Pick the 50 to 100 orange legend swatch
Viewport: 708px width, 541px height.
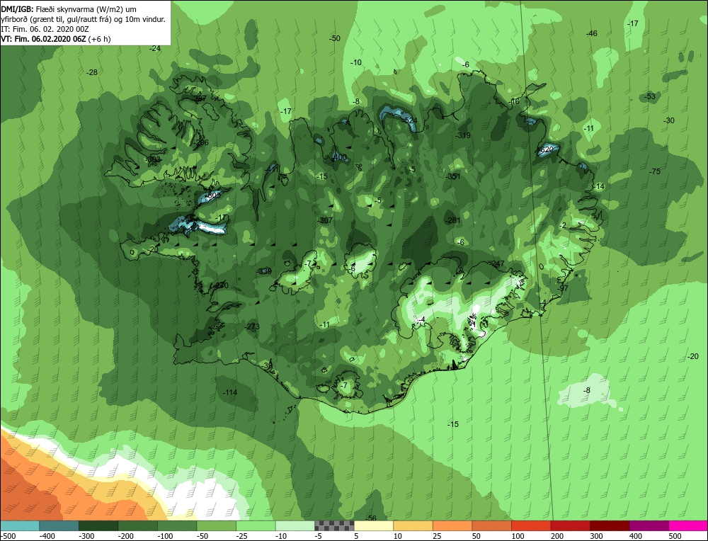(x=492, y=525)
